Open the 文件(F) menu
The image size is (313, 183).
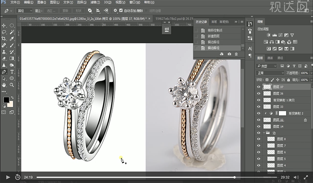15,2
